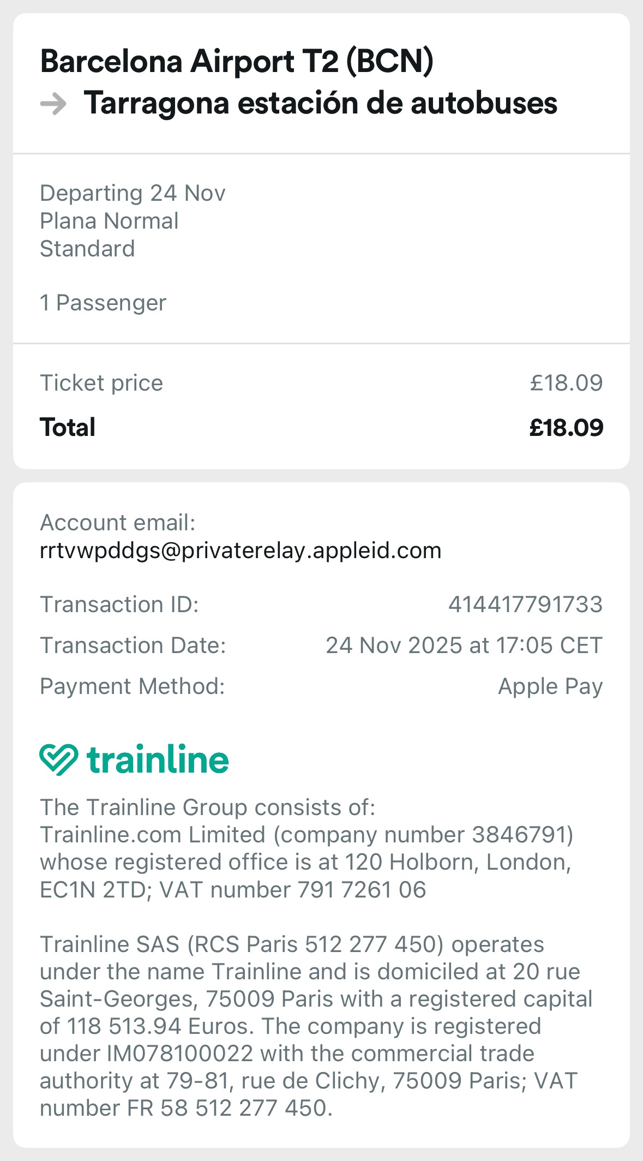Tap Tarragona estación de autobuses destination
Viewport: 643px width, 1161px height.
(x=320, y=103)
